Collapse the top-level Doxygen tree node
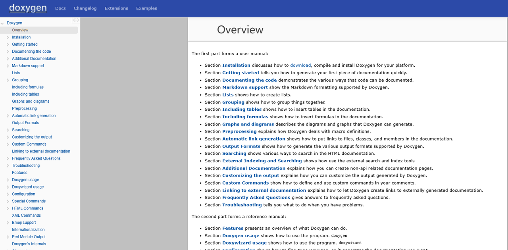This screenshot has width=508, height=250. click(x=2, y=23)
